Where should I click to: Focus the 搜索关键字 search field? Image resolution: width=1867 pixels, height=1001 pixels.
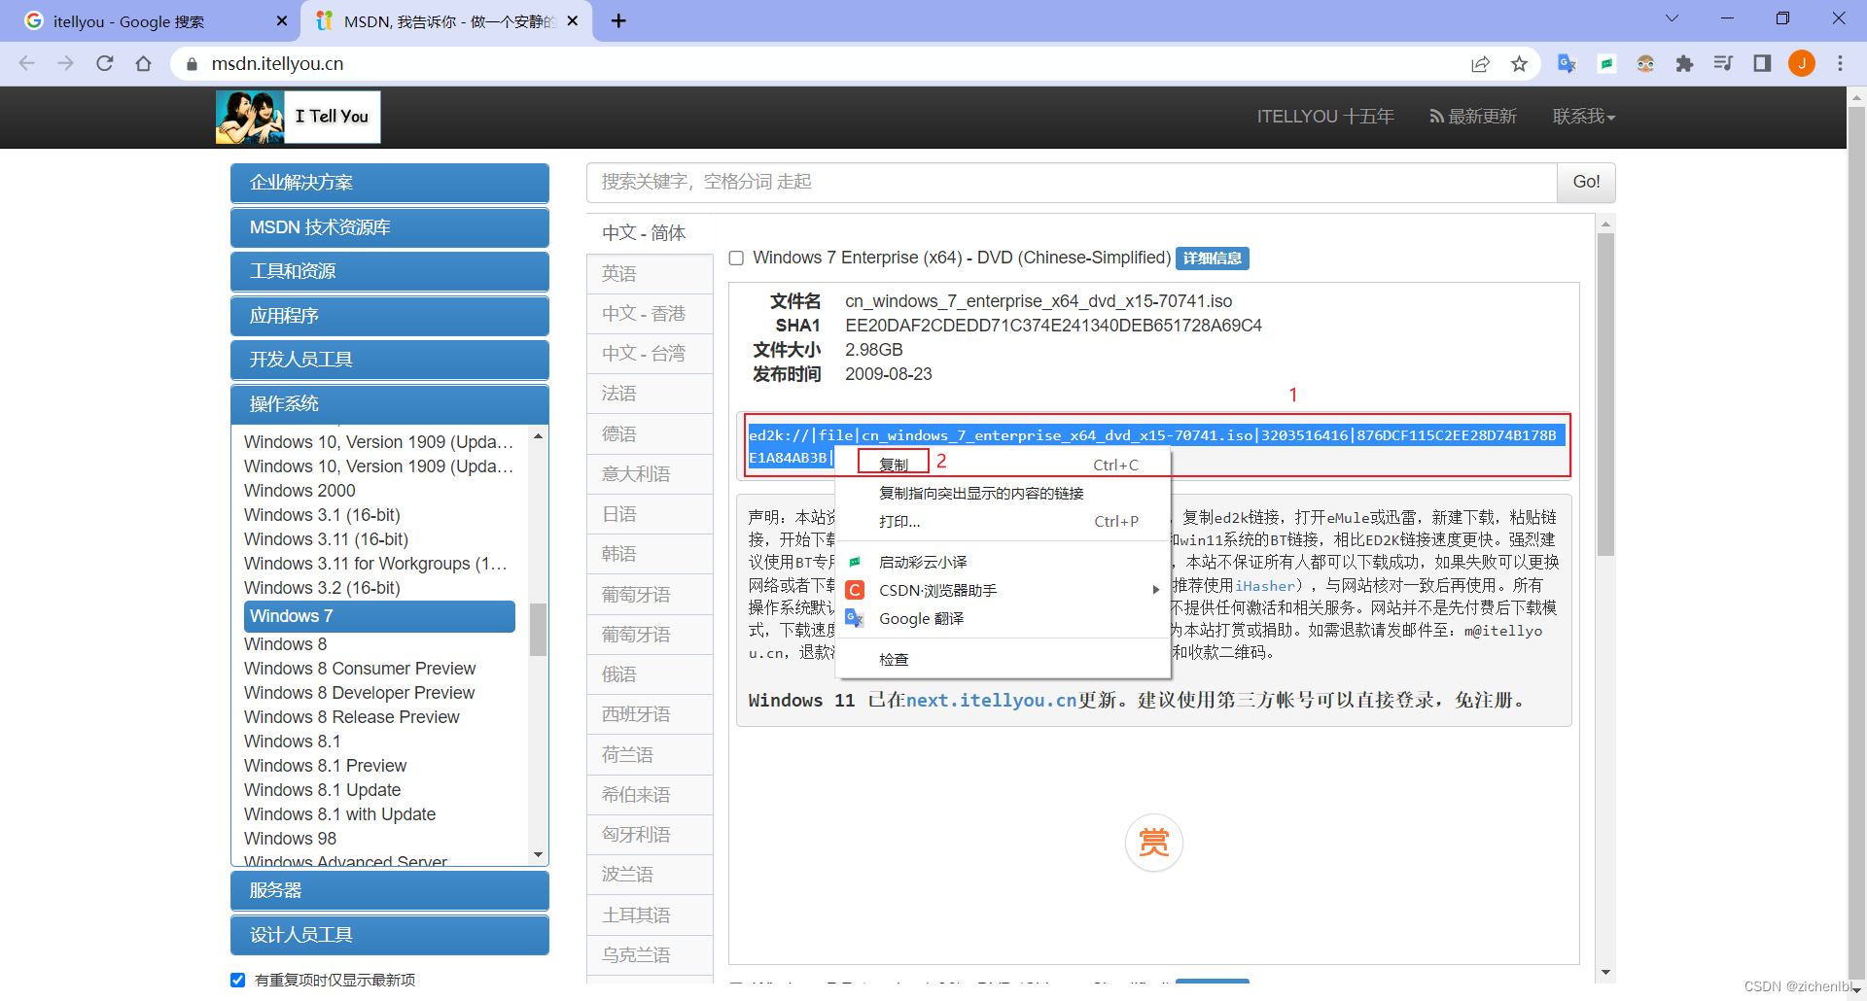pyautogui.click(x=1072, y=182)
